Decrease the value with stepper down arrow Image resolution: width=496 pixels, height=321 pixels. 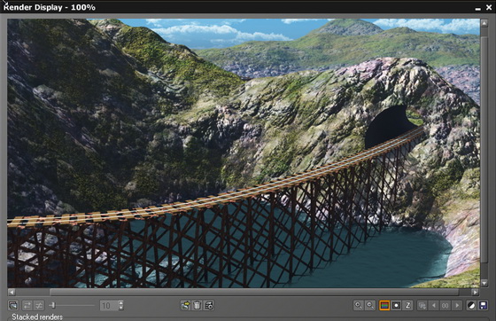click(120, 308)
